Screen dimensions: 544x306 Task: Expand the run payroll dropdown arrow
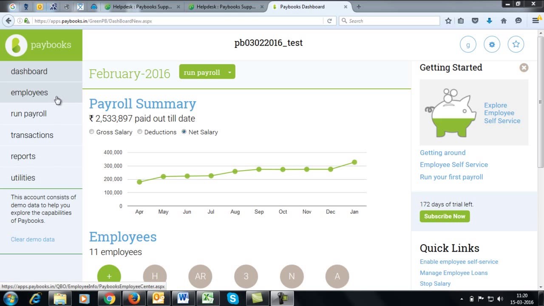229,72
